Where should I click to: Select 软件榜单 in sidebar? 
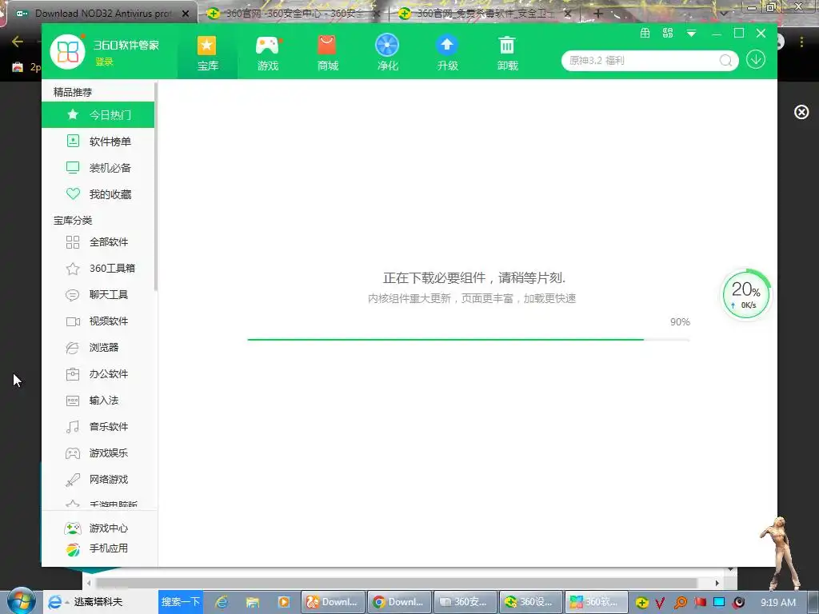point(98,141)
